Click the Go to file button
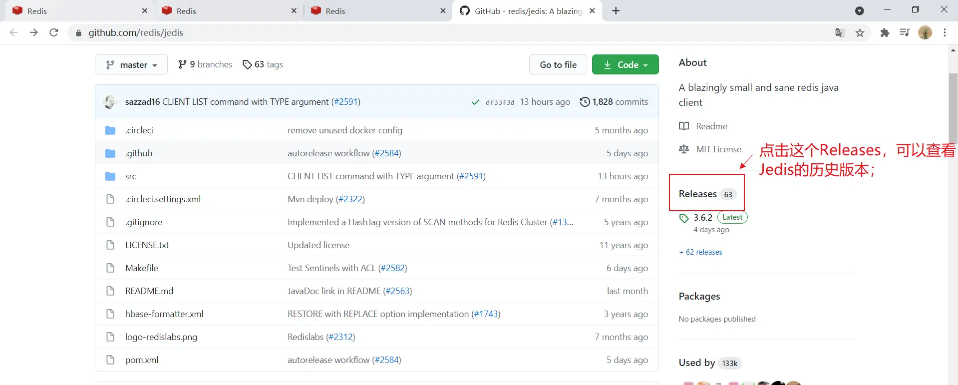 click(558, 65)
